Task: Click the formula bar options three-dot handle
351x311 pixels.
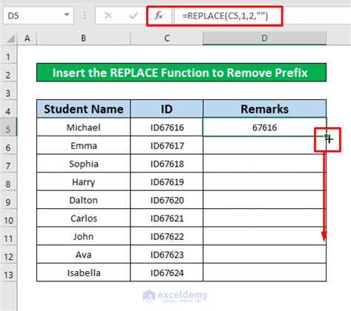Action: point(84,16)
